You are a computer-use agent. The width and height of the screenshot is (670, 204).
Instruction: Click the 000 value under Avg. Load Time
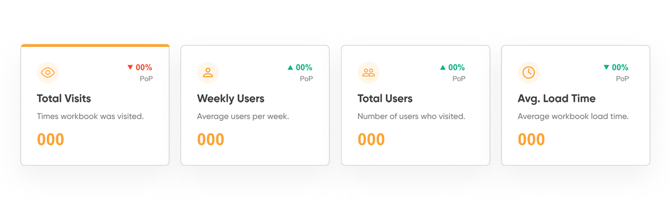531,140
